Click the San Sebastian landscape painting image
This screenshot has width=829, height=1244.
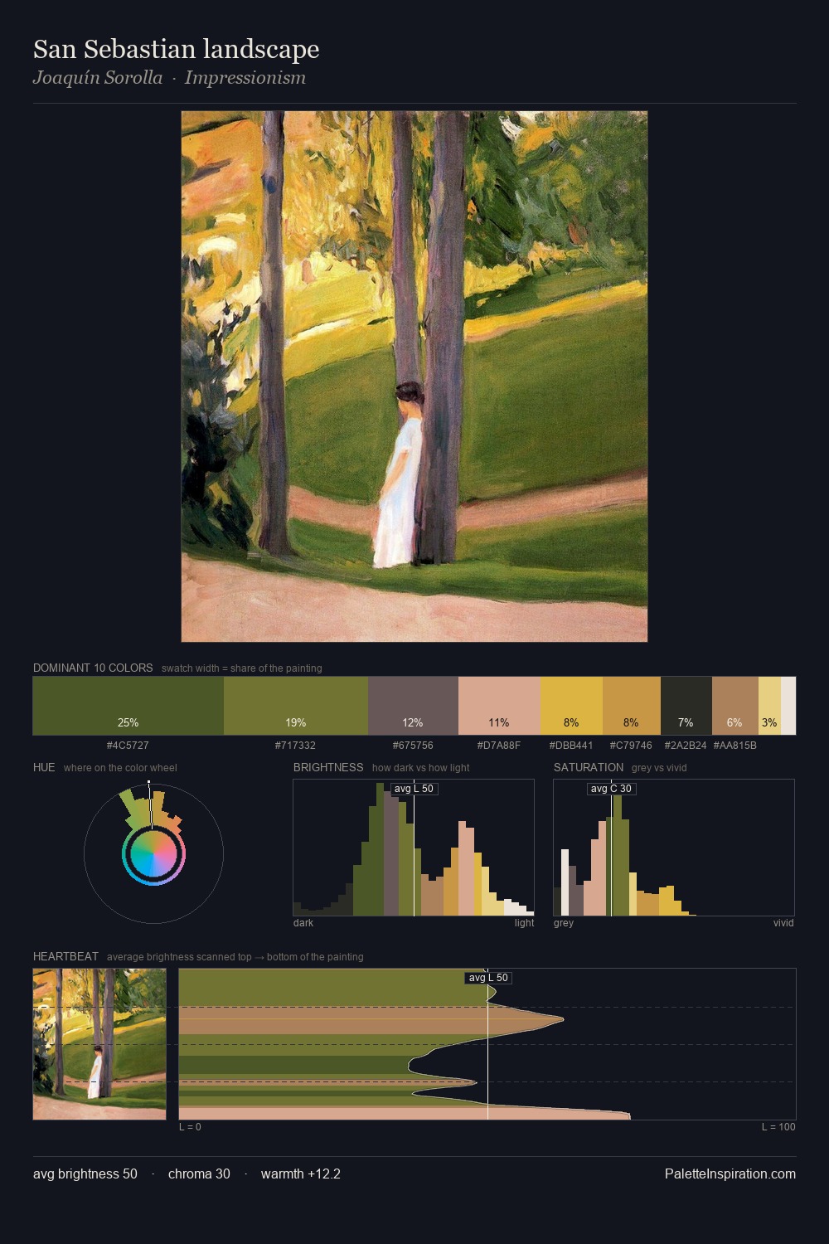[414, 377]
